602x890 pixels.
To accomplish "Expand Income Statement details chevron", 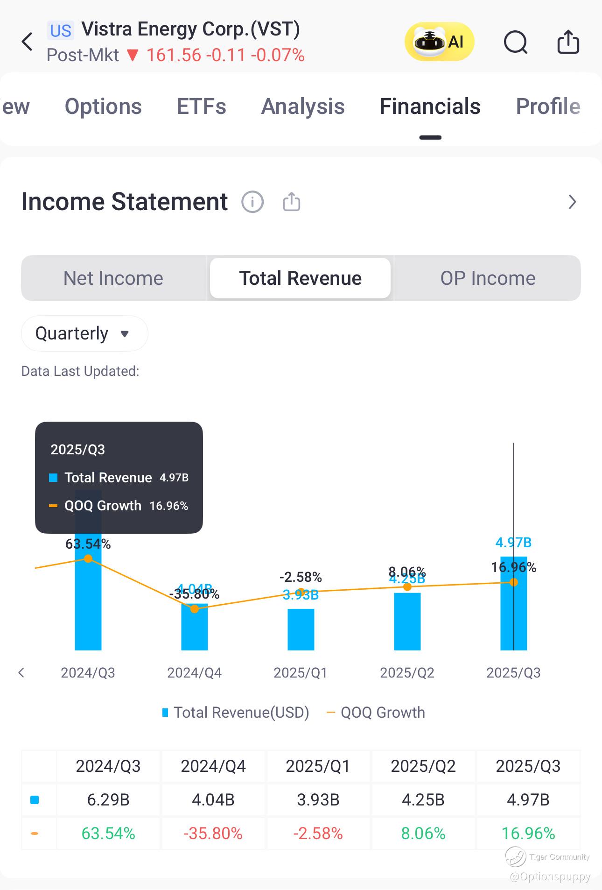I will tap(572, 202).
